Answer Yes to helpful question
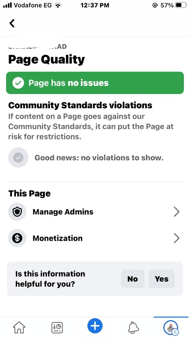 (x=161, y=279)
